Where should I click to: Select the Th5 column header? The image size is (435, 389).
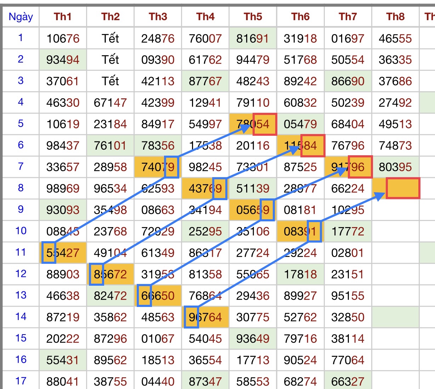coord(253,17)
